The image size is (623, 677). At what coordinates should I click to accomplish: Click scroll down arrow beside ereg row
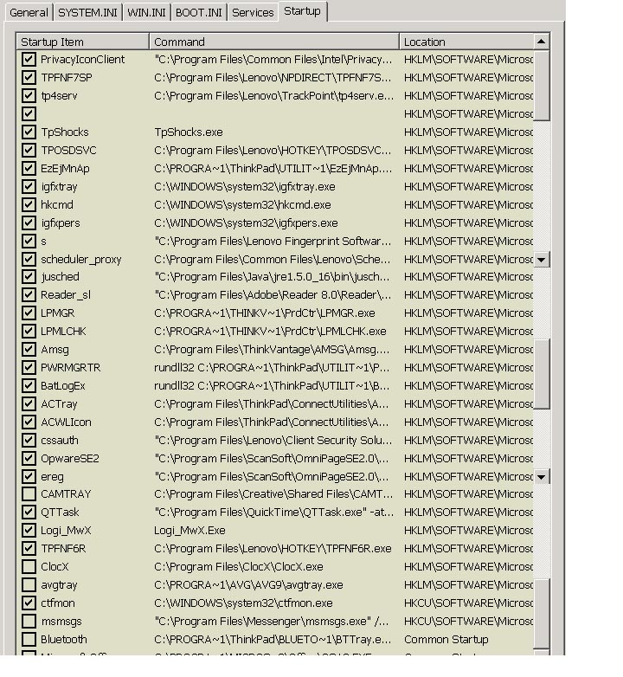tap(541, 477)
